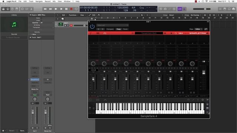Open the File menu
Screen dimensions: 237x133
(20, 1)
